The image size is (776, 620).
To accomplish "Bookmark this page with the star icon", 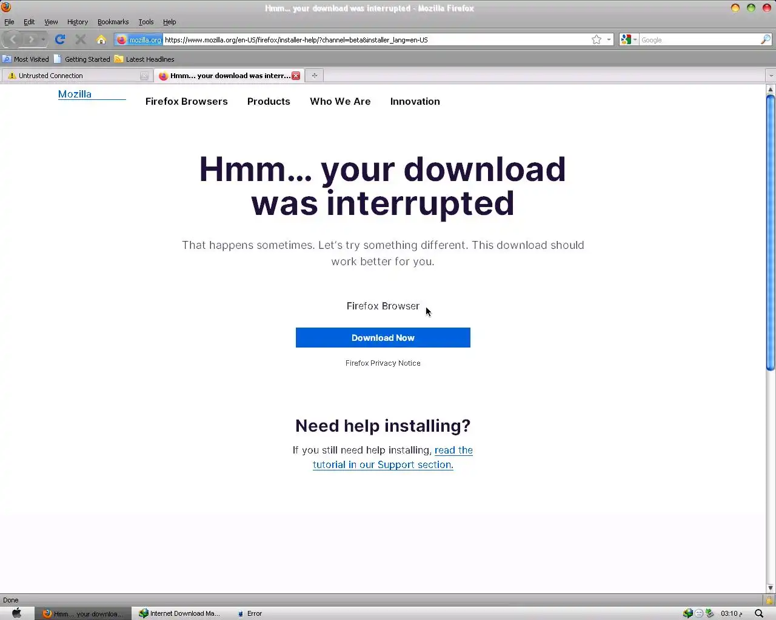I will pyautogui.click(x=597, y=39).
